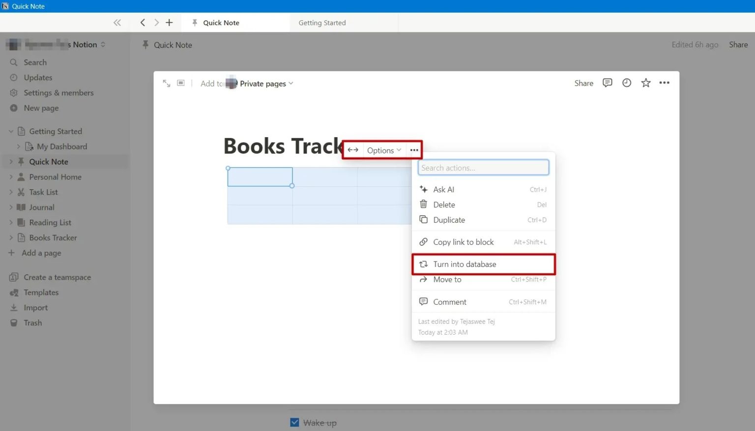Collapse the sidebar with the double chevrons
This screenshot has width=755, height=431.
point(117,22)
